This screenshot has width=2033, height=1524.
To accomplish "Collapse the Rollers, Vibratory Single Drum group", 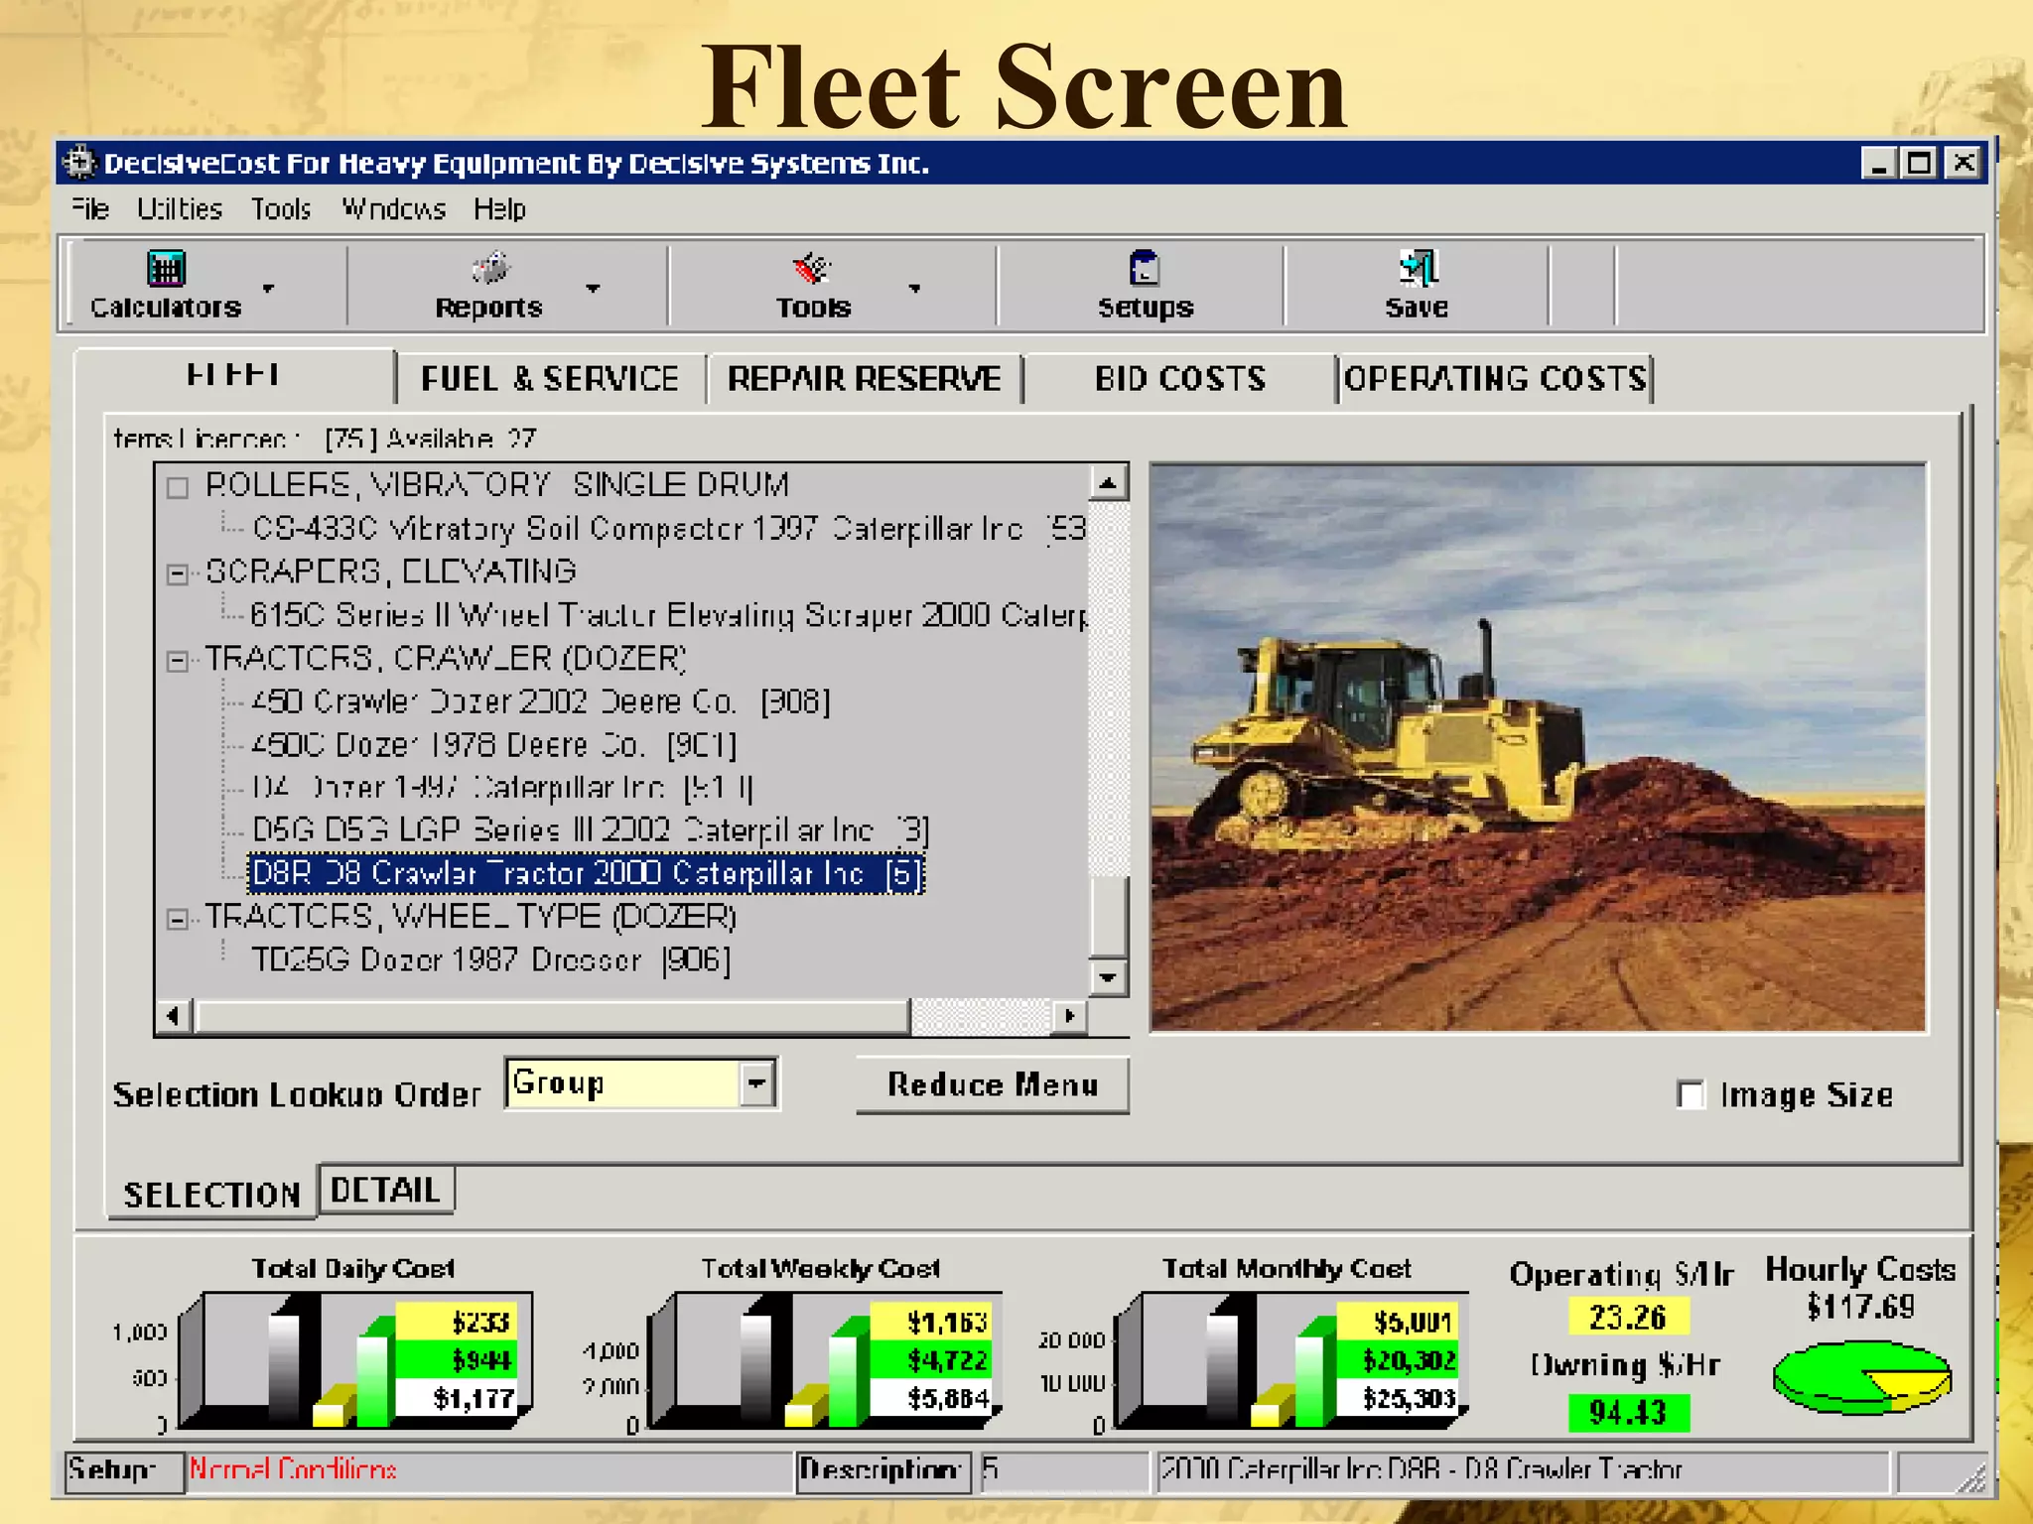I will pyautogui.click(x=178, y=487).
